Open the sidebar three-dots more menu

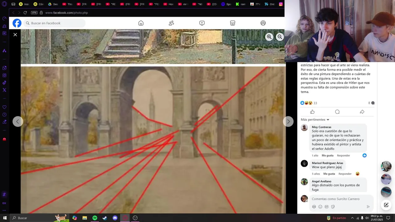click(x=4, y=211)
